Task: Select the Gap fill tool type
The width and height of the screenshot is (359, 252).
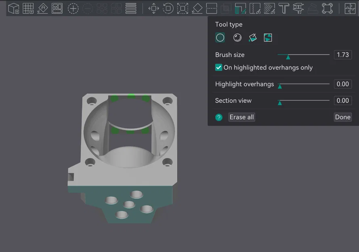Action: coord(268,37)
